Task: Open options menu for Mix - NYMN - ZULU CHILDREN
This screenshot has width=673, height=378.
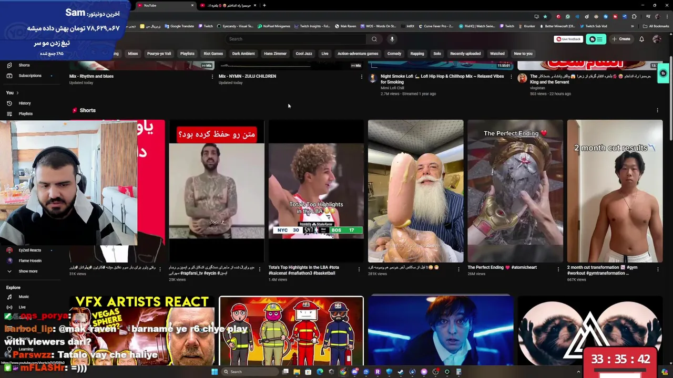Action: [362, 77]
